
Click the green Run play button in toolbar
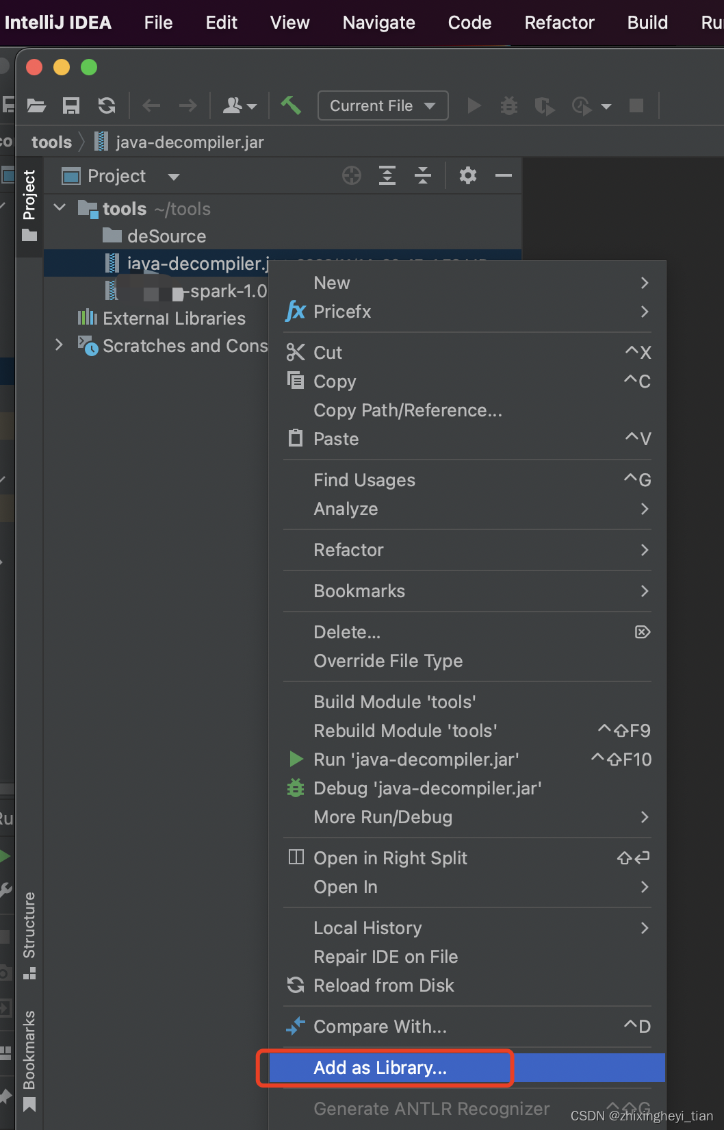tap(474, 105)
